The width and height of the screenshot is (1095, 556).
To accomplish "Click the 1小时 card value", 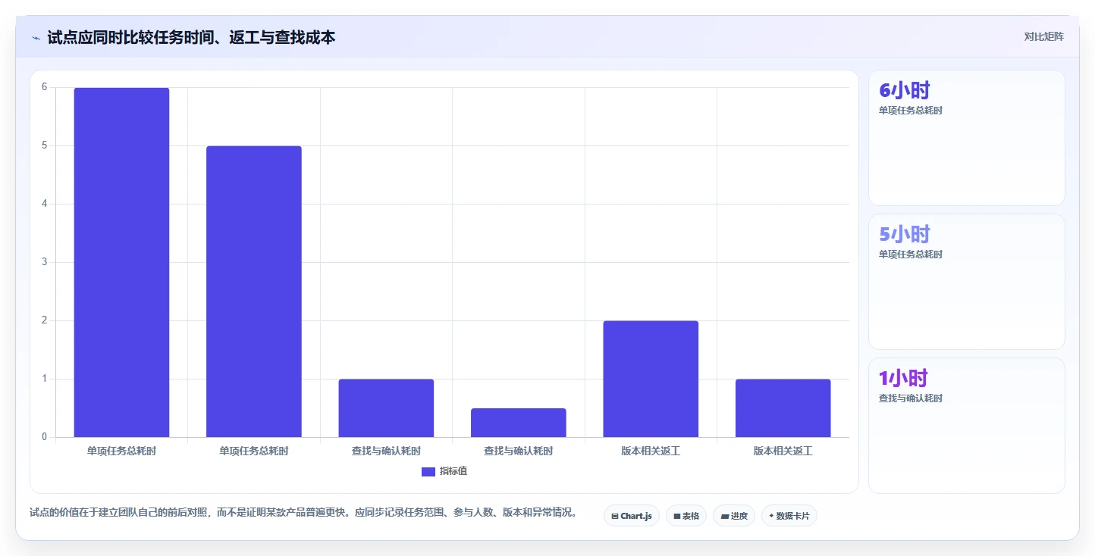I will pyautogui.click(x=903, y=378).
